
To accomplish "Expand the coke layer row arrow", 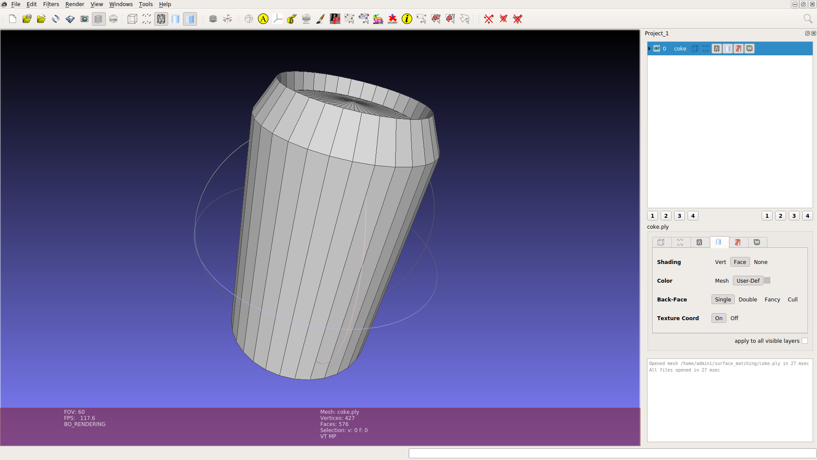I will pos(649,48).
